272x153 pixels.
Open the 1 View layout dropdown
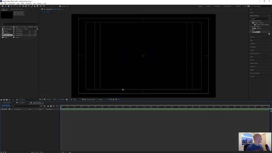pos(101,99)
